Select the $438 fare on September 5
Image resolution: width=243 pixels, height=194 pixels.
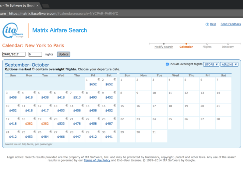45,97
